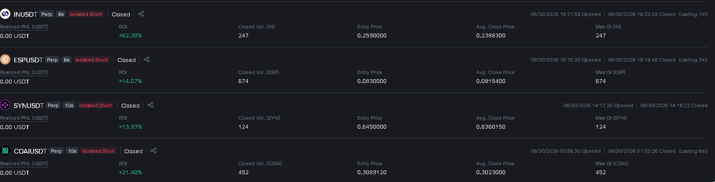Click Isolated Short tag on COAIUSDT
This screenshot has height=182, width=715.
(x=98, y=151)
